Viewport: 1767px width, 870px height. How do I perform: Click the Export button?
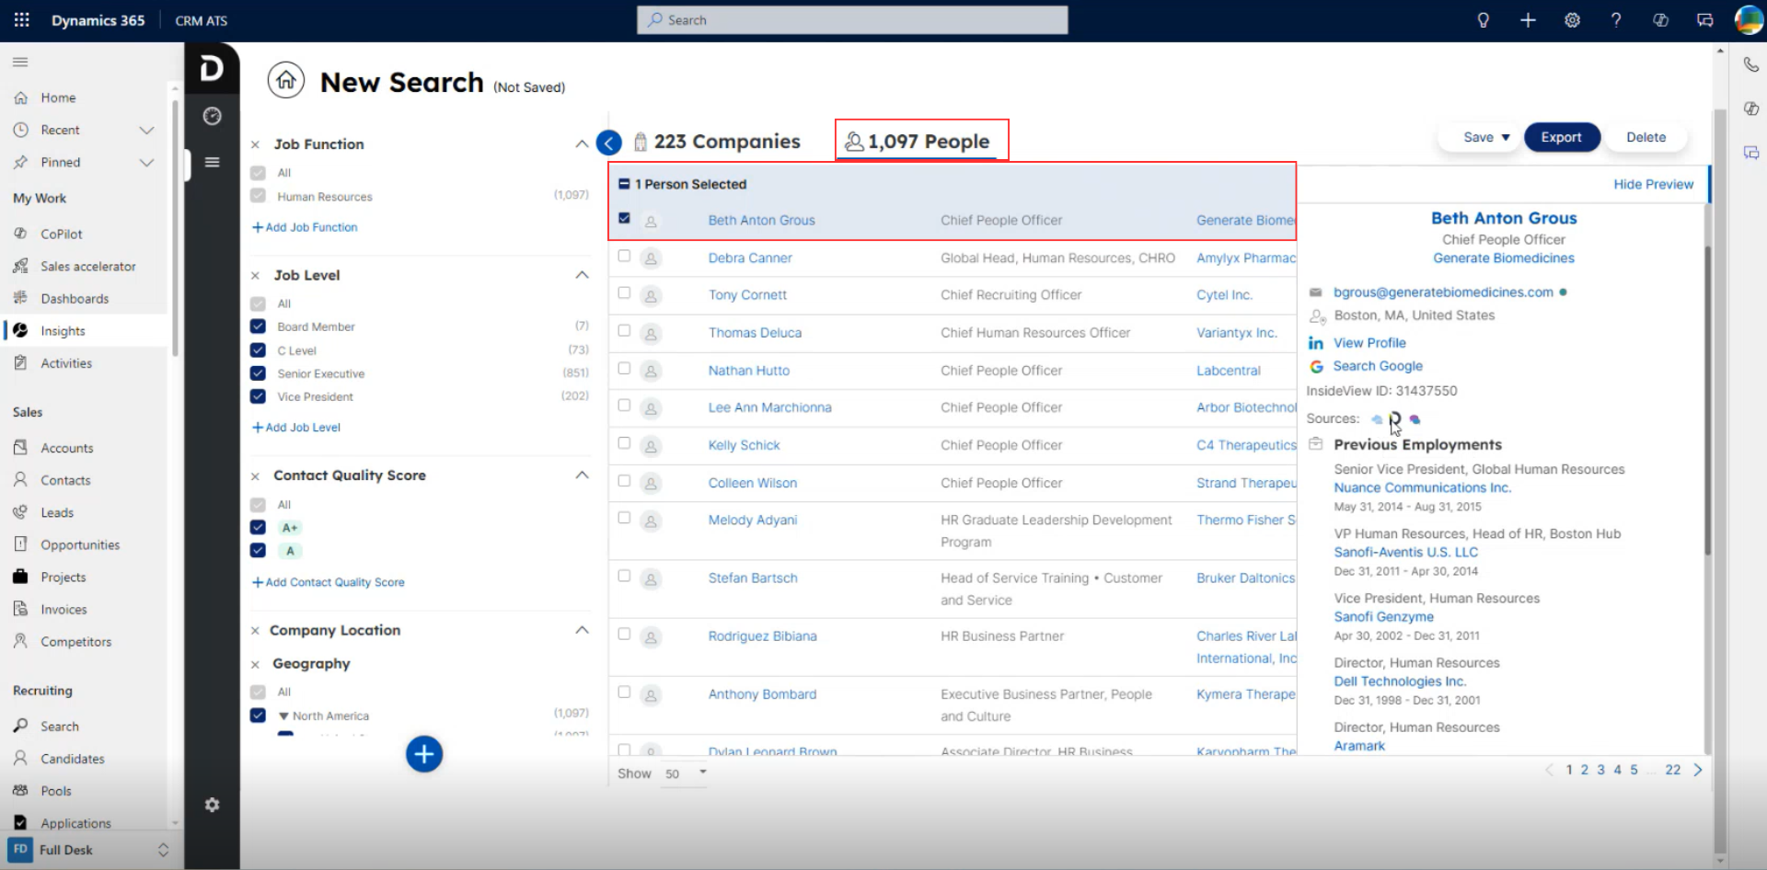click(1562, 137)
